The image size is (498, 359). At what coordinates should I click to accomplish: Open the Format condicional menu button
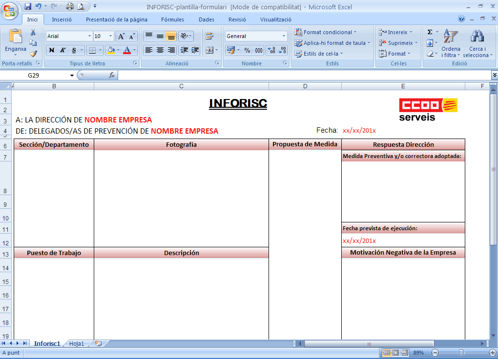coord(326,32)
